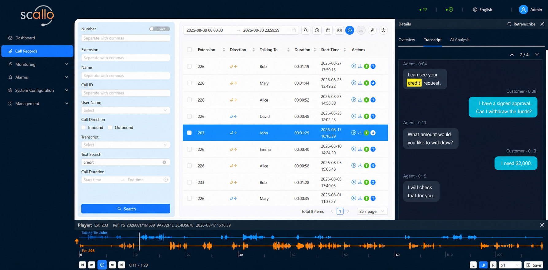
Task: Open the x1 playback speed dropdown
Action: click(x=510, y=265)
